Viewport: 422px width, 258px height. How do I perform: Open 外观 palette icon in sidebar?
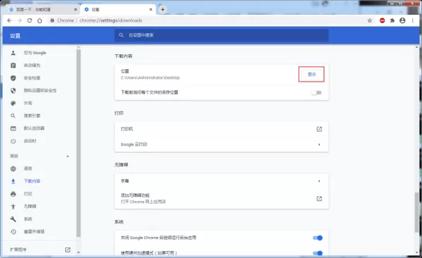click(13, 103)
